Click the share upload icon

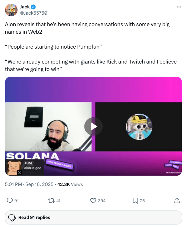[x=177, y=201]
